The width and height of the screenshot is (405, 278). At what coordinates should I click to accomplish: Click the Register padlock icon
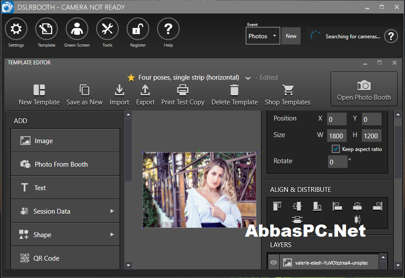coord(138,29)
